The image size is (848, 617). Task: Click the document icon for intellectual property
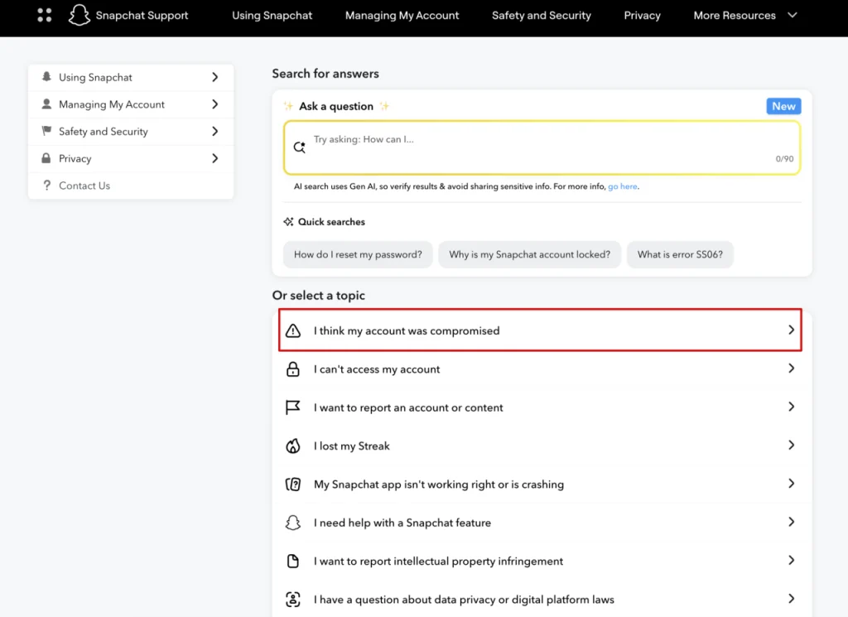[x=292, y=561]
